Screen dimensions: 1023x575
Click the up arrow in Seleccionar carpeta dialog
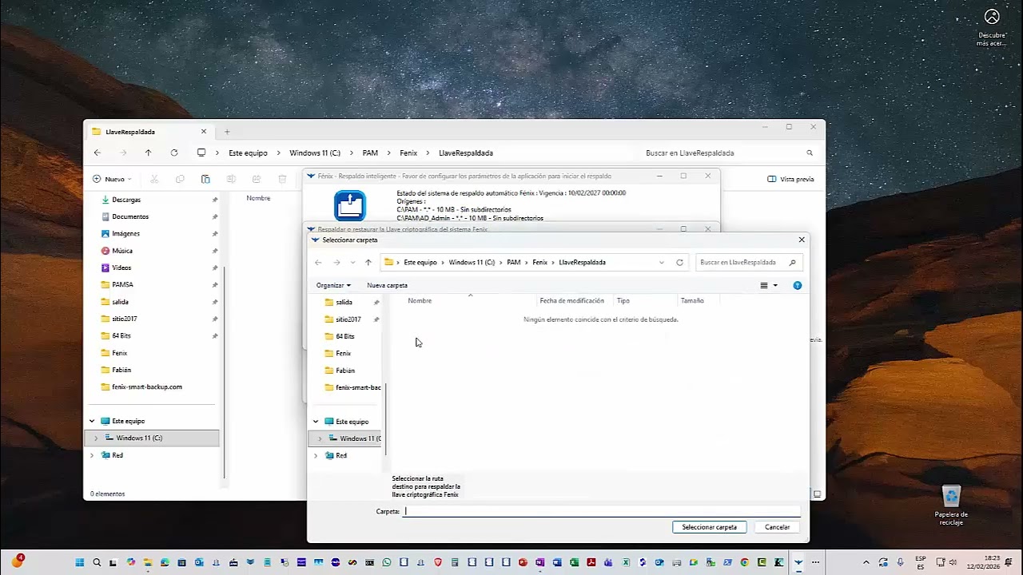[368, 262]
